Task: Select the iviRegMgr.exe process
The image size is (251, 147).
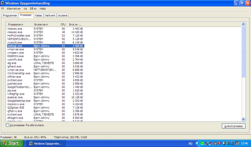Action: coord(45,94)
